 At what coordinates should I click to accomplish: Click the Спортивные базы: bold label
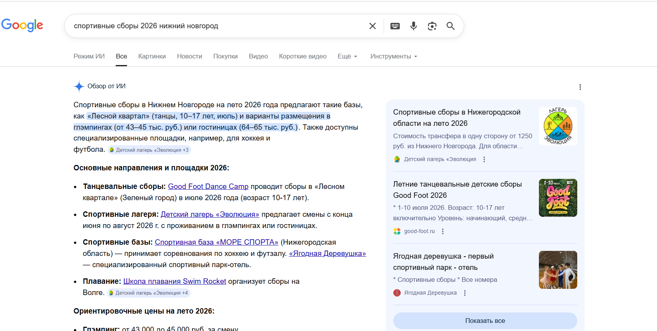point(118,242)
